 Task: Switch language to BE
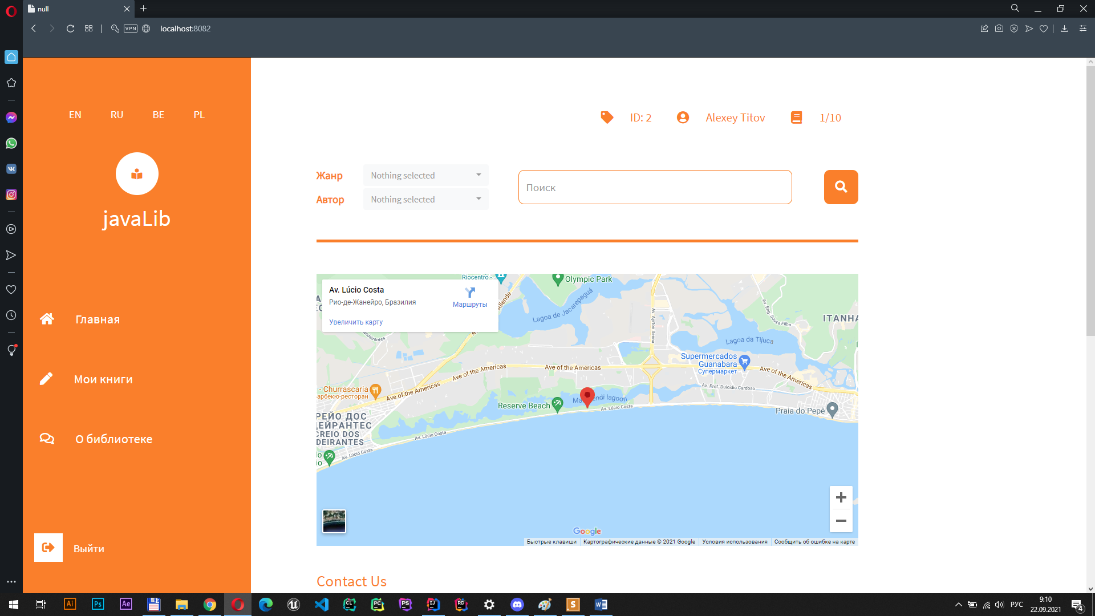(x=159, y=115)
